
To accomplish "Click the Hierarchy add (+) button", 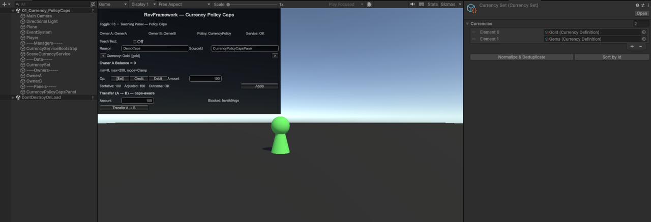I will [4, 4].
